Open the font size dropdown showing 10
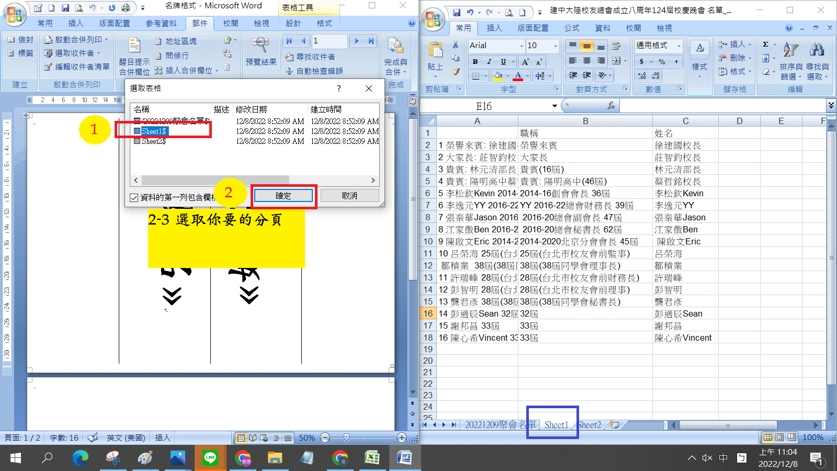 556,46
